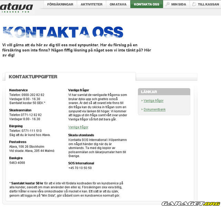Viewport: 221px width, 207px height.
Task: Click the large Kontakta Oss heading
Action: tap(63, 32)
